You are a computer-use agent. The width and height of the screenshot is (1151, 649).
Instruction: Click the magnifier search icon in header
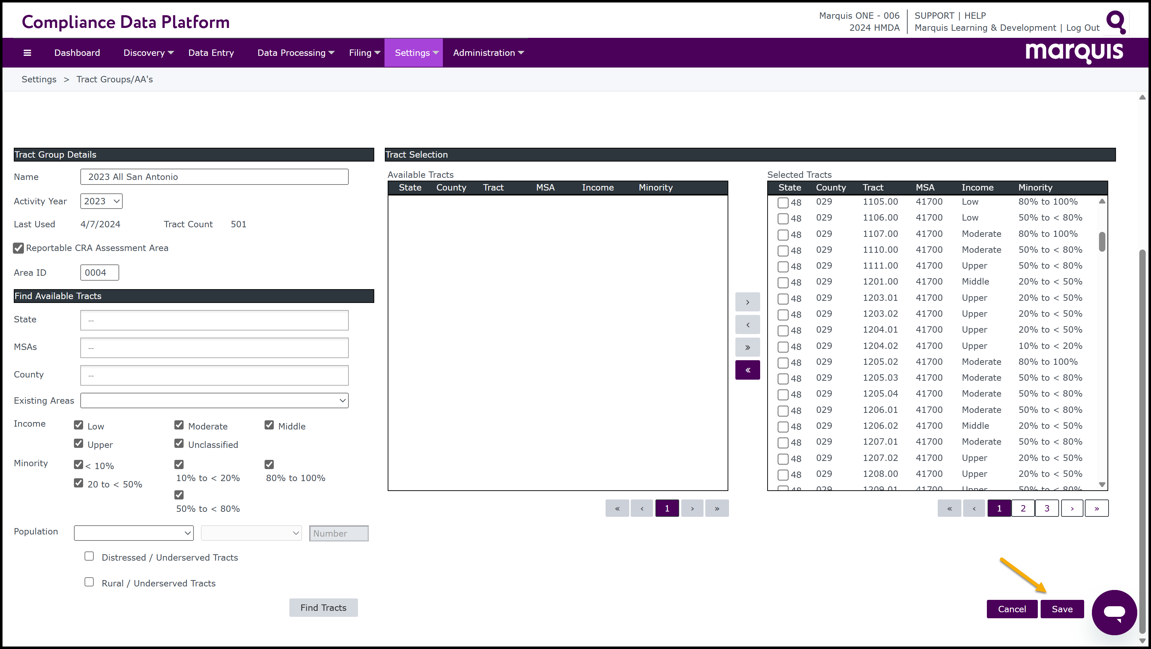pos(1116,22)
